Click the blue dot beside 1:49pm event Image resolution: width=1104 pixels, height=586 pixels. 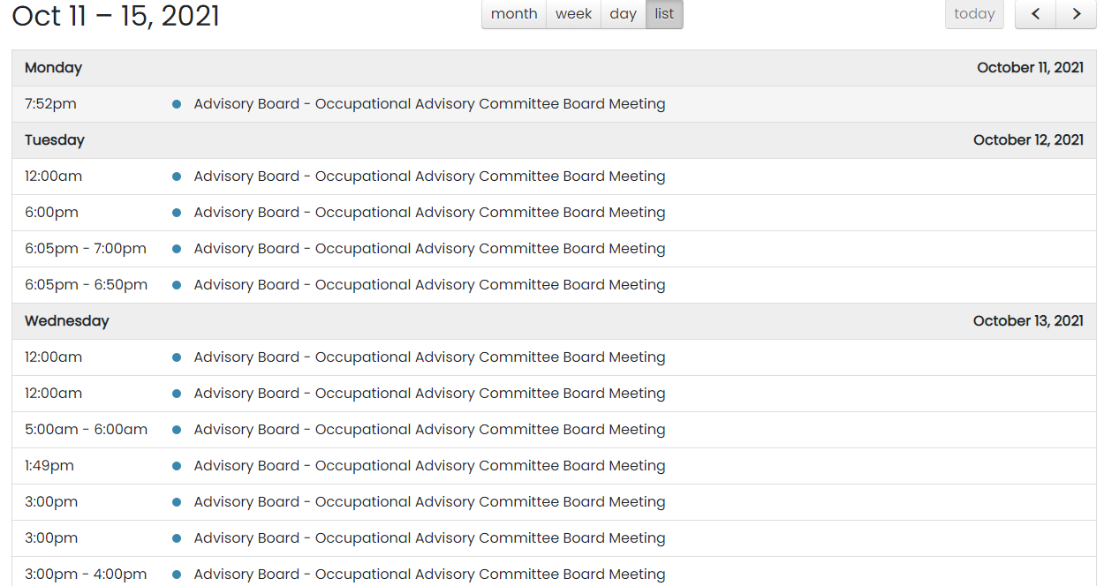tap(177, 466)
